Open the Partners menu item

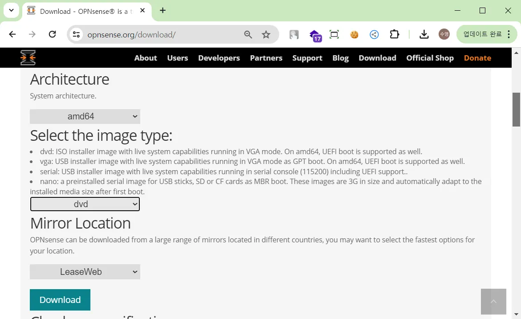point(266,58)
